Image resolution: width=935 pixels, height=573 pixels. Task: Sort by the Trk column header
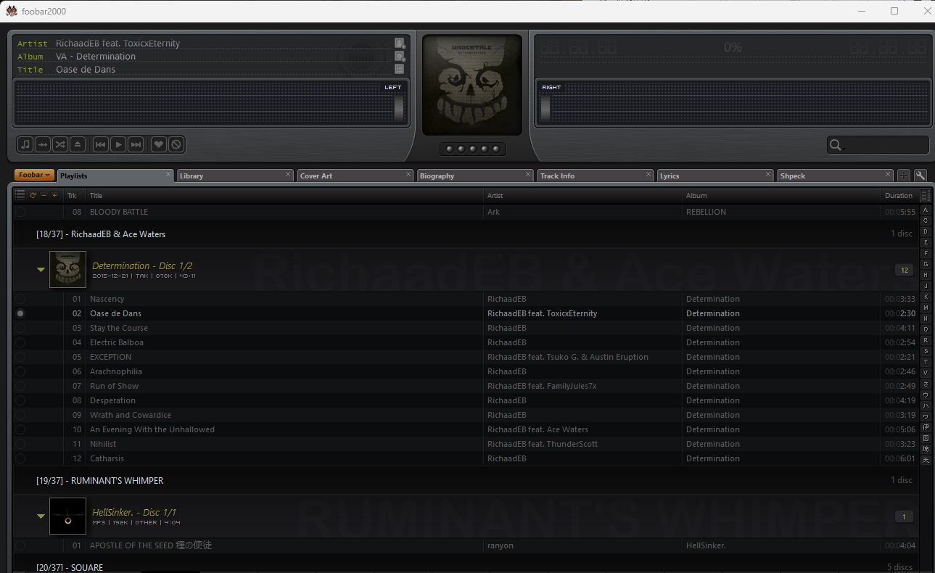75,195
